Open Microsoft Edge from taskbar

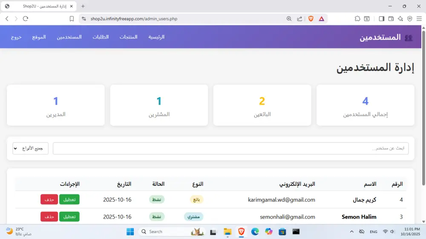click(x=255, y=232)
